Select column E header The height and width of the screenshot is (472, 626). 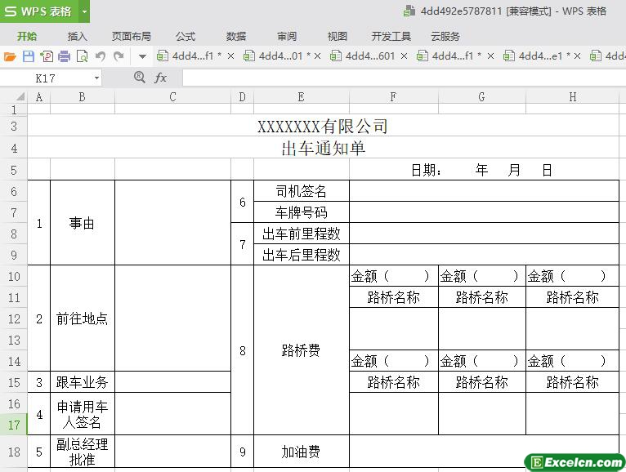pyautogui.click(x=301, y=97)
